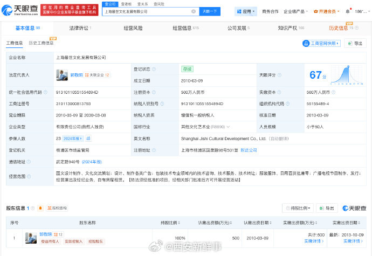Switch to the 经营风险 tab

pos(133,28)
